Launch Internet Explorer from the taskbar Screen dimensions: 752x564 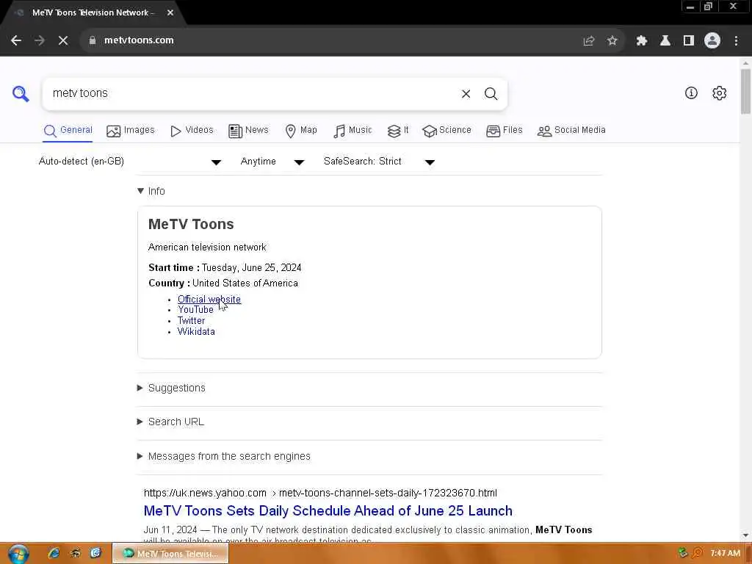pyautogui.click(x=54, y=554)
